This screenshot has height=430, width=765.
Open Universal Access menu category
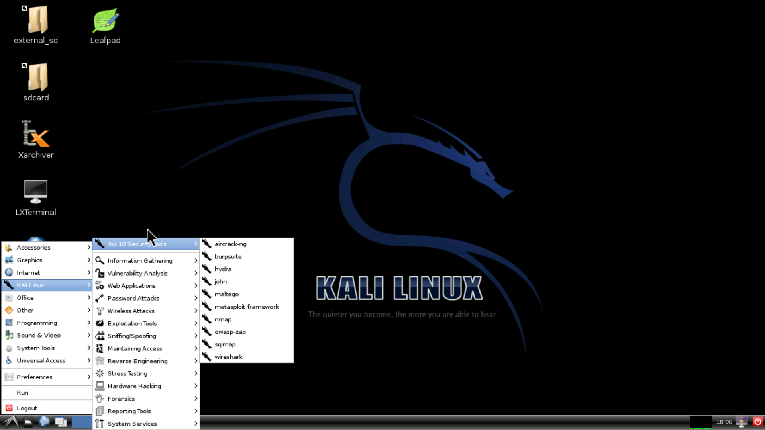click(x=47, y=360)
